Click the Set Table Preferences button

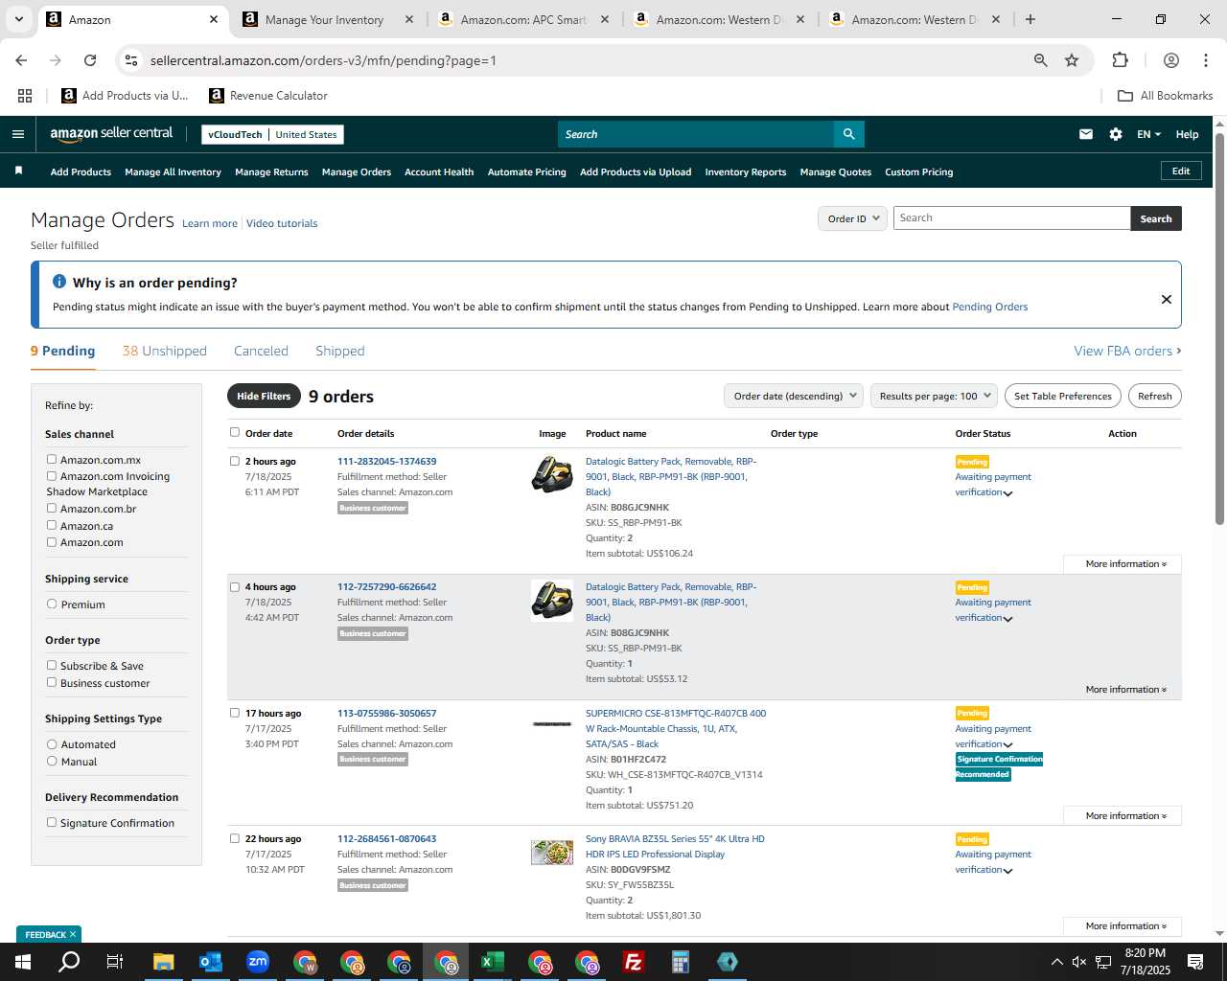(x=1063, y=396)
